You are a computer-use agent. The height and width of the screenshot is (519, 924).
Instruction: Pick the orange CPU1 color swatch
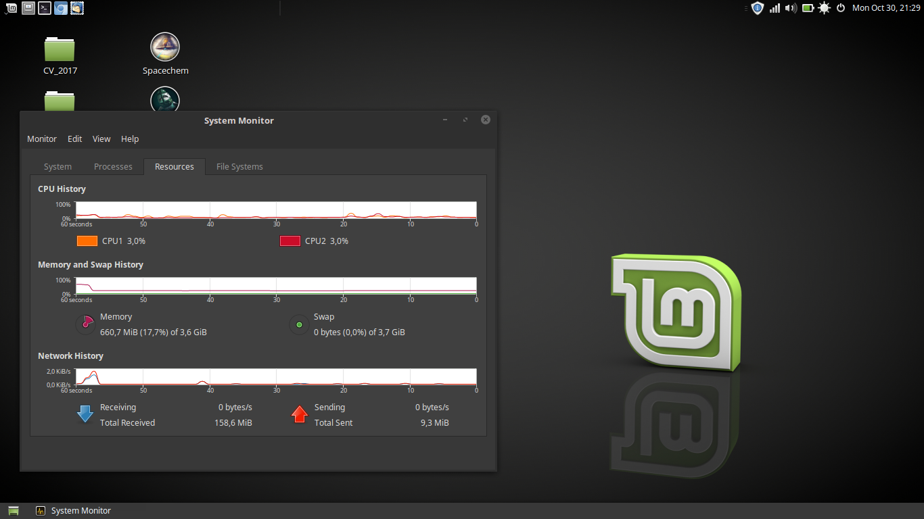pos(87,241)
